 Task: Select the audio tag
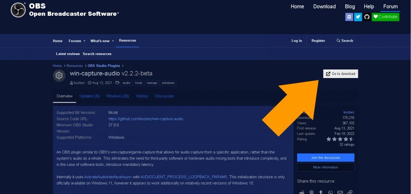pos(126,83)
